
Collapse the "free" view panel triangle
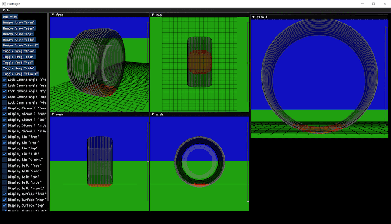pyautogui.click(x=53, y=15)
